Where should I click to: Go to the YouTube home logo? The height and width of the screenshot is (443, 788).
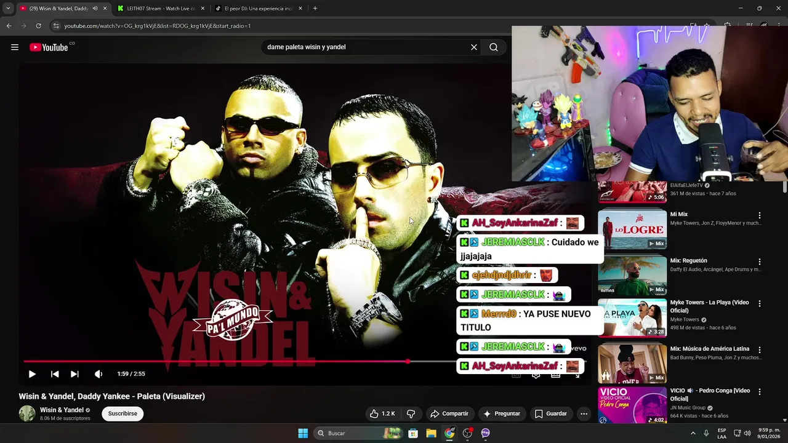point(49,47)
